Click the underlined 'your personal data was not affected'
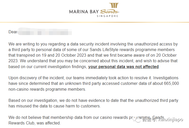The image size is (189, 128). click(123, 67)
